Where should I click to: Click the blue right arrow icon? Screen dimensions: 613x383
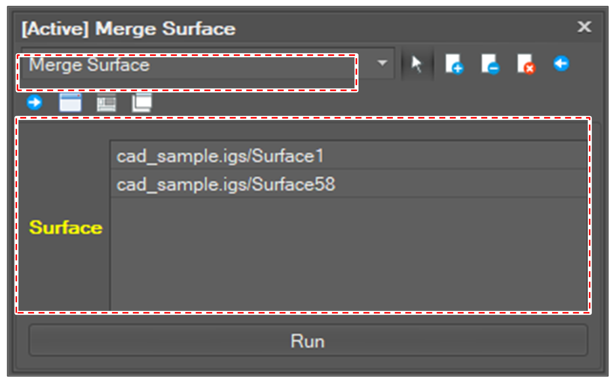(34, 102)
